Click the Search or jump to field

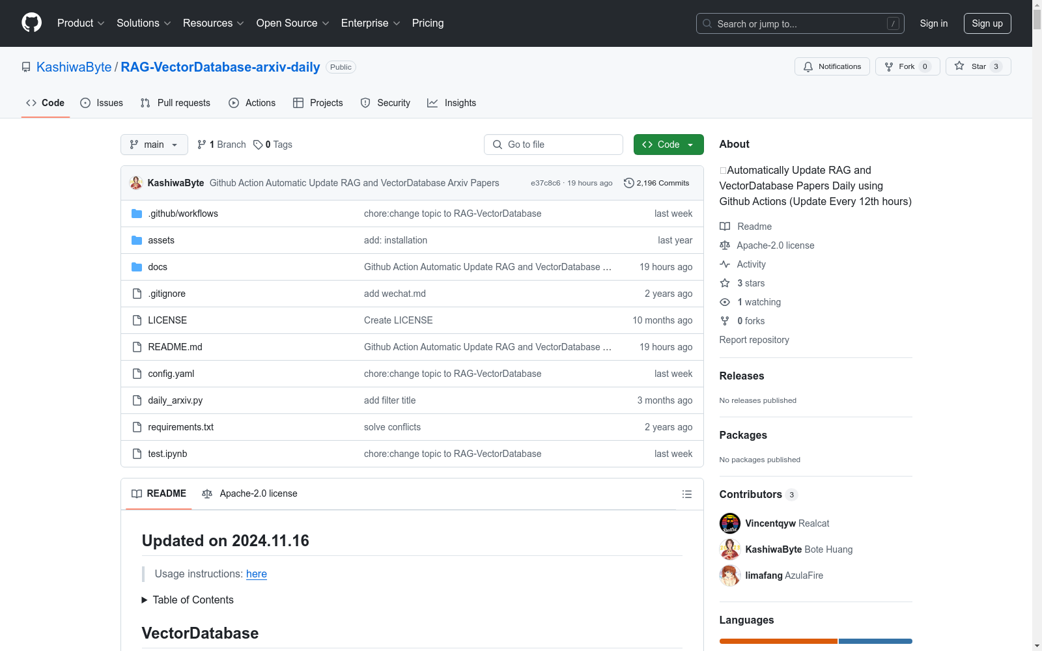point(800,23)
